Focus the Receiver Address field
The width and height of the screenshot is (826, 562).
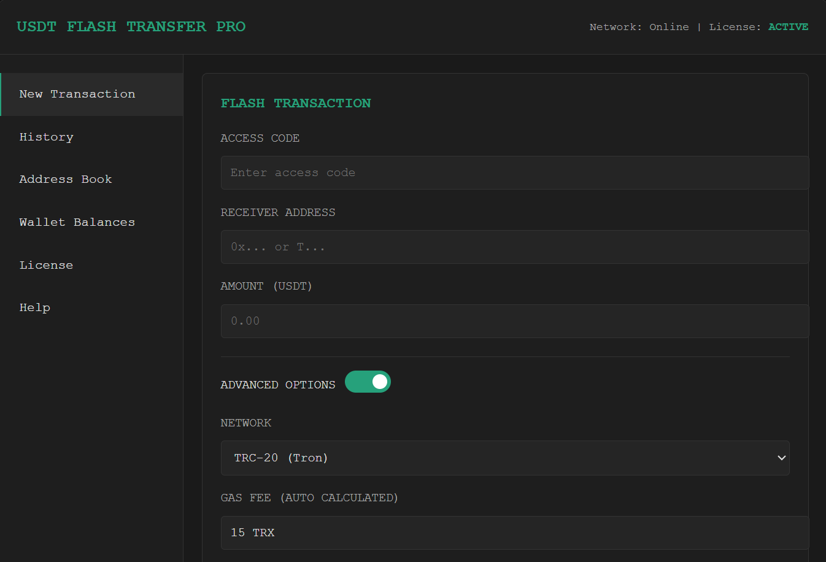pos(514,247)
